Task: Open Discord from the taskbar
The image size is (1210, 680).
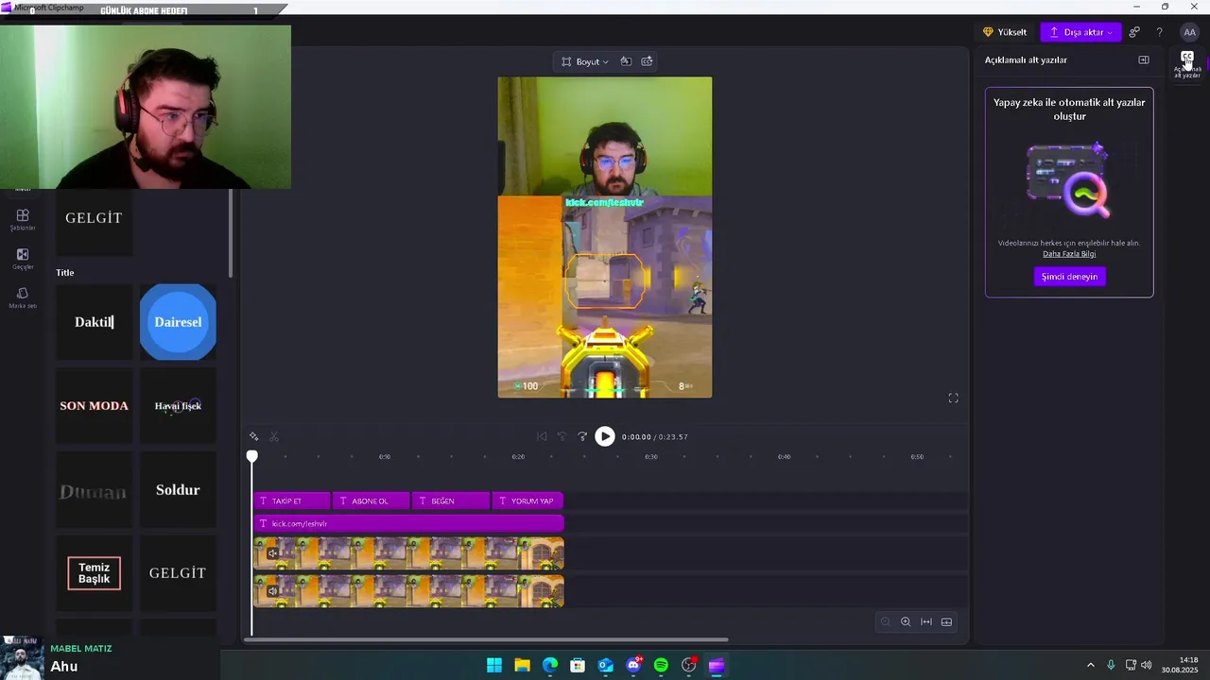Action: 633,666
